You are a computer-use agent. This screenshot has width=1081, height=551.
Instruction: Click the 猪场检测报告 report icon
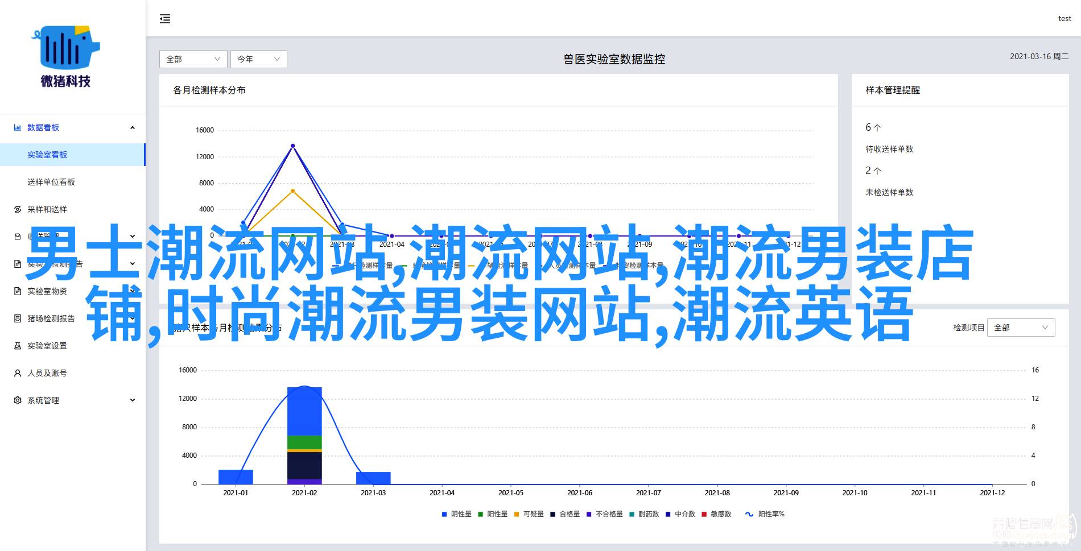(x=18, y=318)
